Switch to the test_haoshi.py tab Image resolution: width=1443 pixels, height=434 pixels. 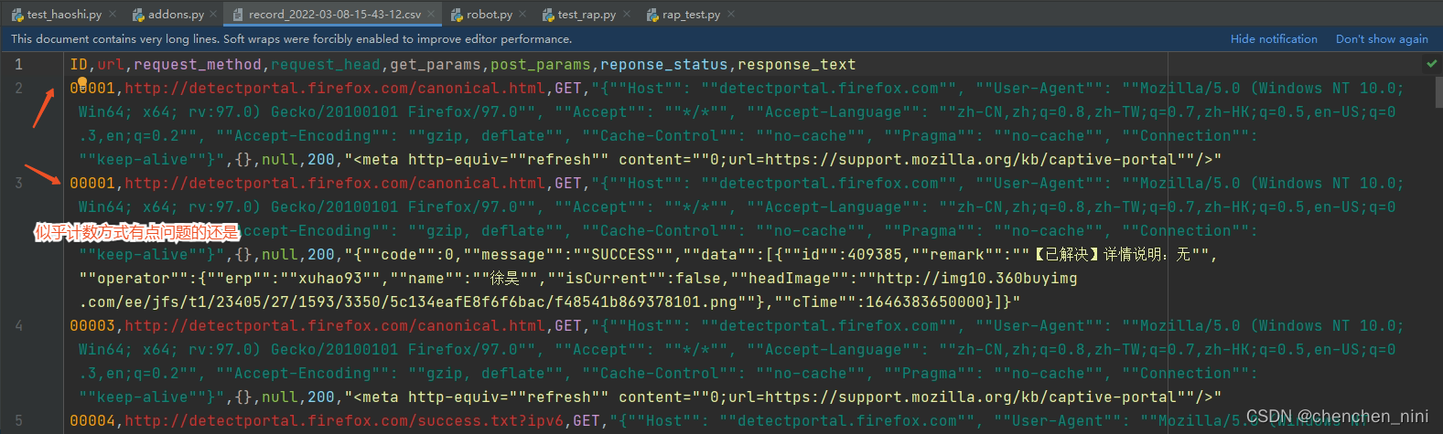pos(64,15)
